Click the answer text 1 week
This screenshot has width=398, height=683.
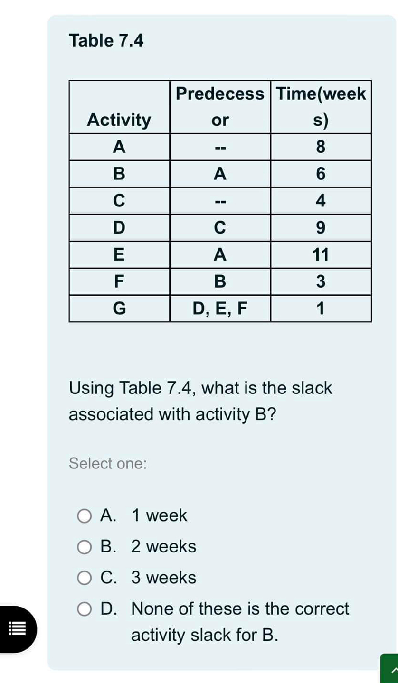tap(158, 516)
